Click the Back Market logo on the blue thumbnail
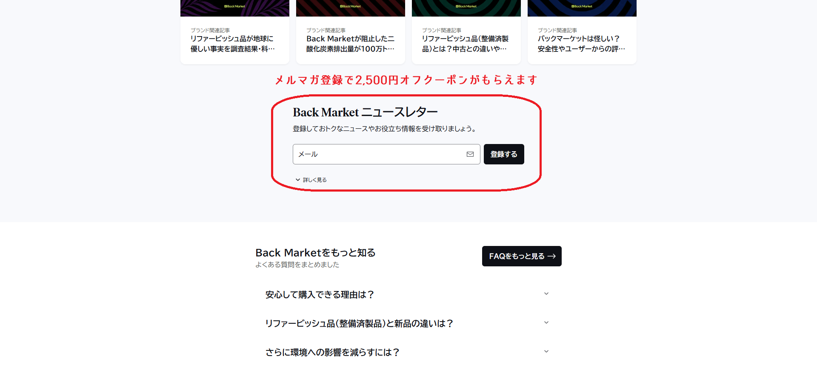The image size is (817, 387). click(582, 6)
